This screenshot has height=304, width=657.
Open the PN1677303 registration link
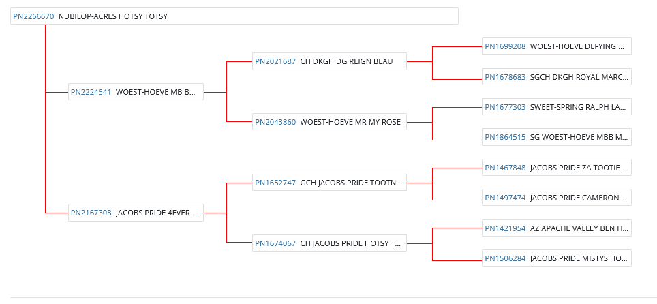tap(505, 107)
